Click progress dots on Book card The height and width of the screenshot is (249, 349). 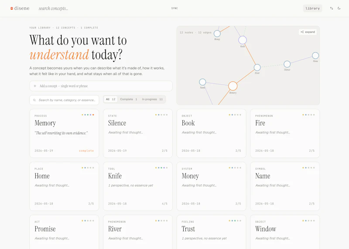tap(235, 115)
